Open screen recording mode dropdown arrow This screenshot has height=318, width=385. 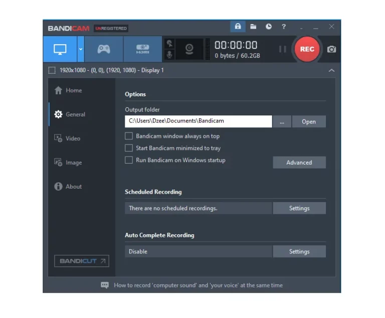point(81,49)
